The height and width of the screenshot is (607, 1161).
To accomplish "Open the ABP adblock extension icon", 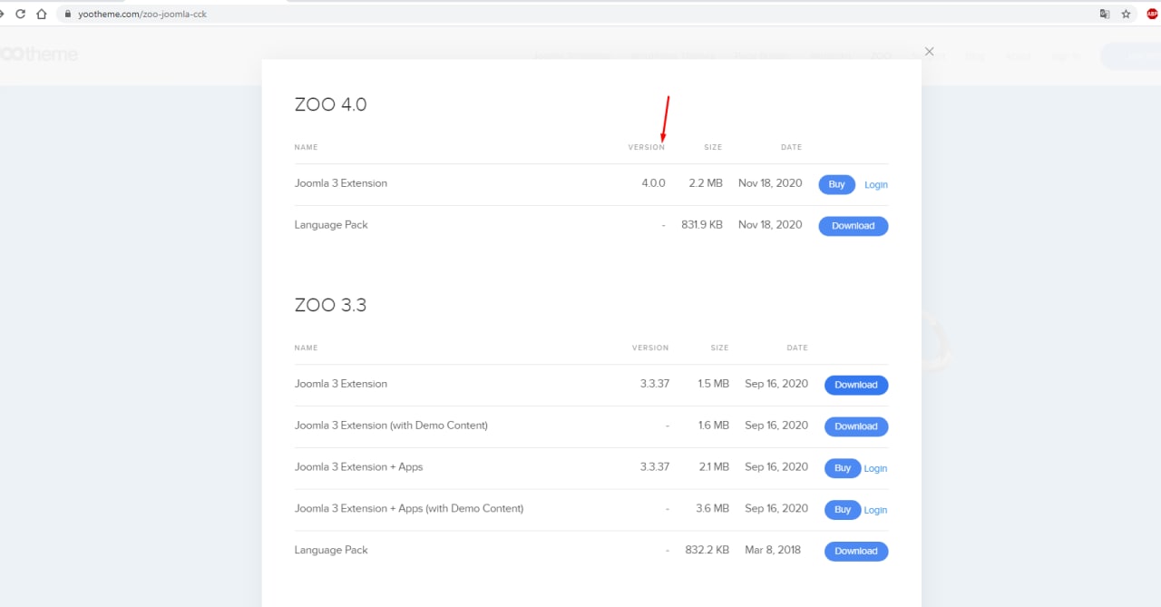I will [x=1153, y=14].
